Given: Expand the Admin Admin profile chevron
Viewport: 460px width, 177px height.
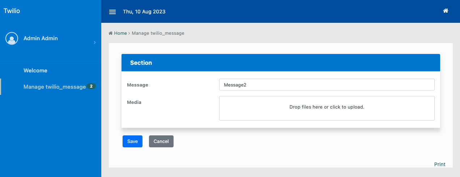Looking at the screenshot, I should pos(95,43).
